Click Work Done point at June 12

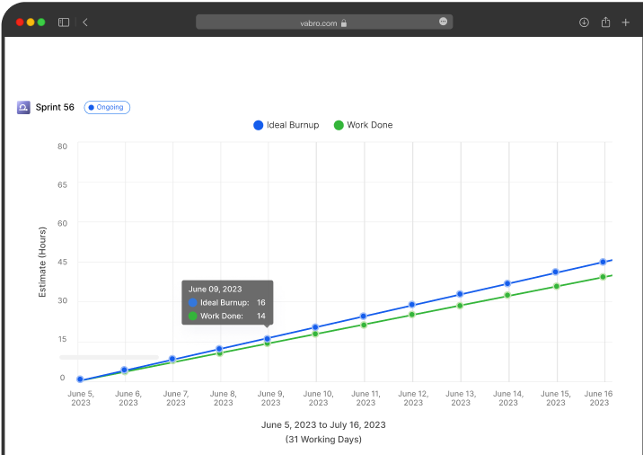click(x=412, y=315)
